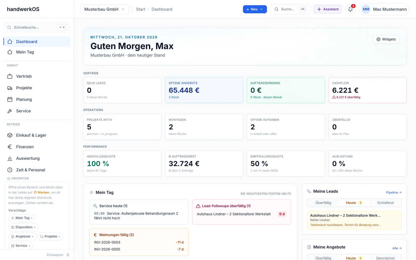Image resolution: width=416 pixels, height=260 pixels.
Task: Add Disposition shortcut suggestion
Action: tap(23, 227)
